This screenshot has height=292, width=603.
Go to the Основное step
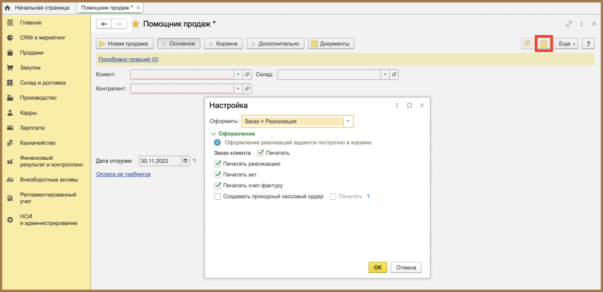coord(179,43)
